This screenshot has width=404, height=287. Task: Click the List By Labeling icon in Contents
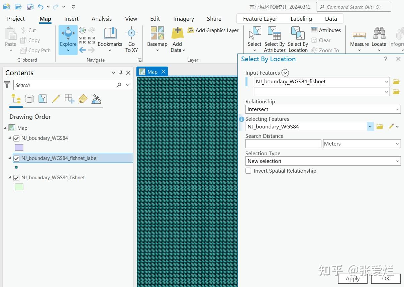pos(83,99)
